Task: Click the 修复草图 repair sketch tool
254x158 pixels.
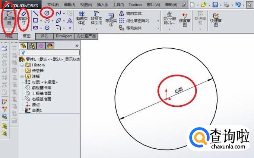Action: point(185,20)
